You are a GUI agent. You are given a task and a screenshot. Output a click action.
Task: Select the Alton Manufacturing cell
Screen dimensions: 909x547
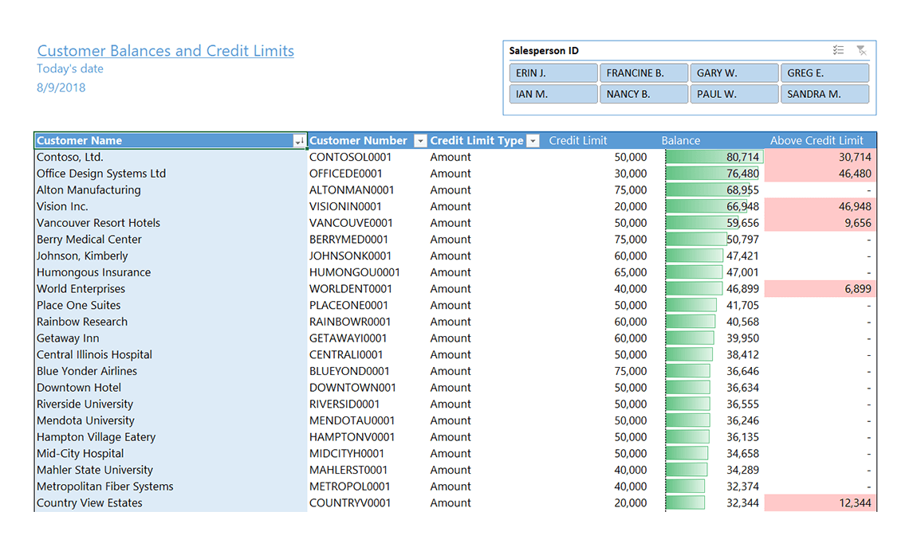point(171,189)
